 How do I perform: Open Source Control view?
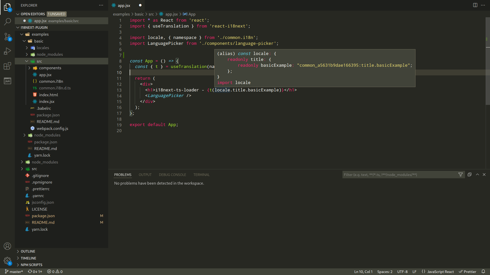pos(7,37)
